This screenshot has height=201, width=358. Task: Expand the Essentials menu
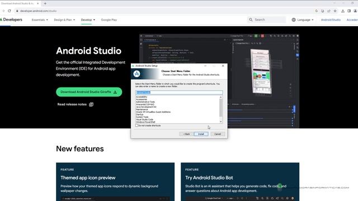point(40,20)
